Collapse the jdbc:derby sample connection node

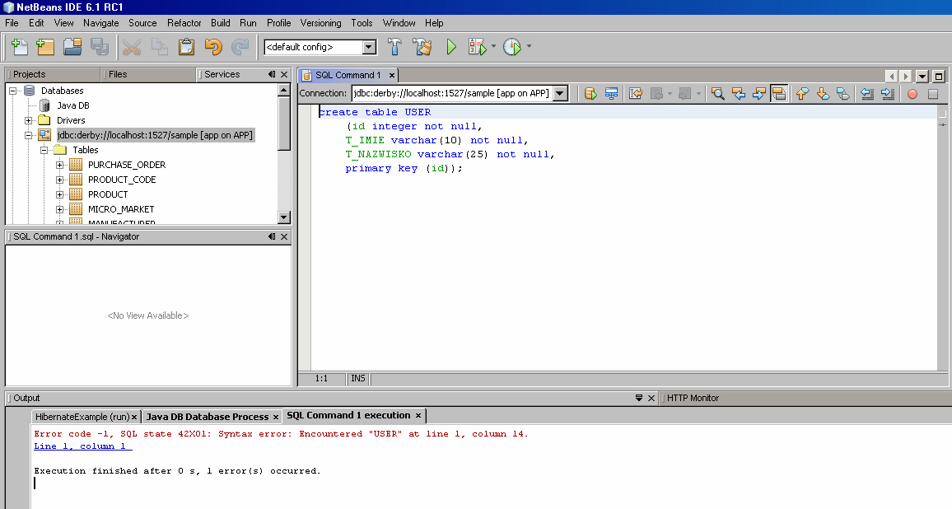pos(28,135)
